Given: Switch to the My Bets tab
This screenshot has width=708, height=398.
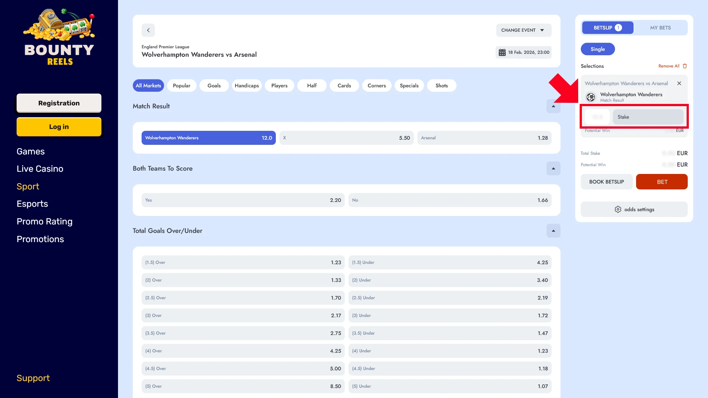Looking at the screenshot, I should click(660, 28).
